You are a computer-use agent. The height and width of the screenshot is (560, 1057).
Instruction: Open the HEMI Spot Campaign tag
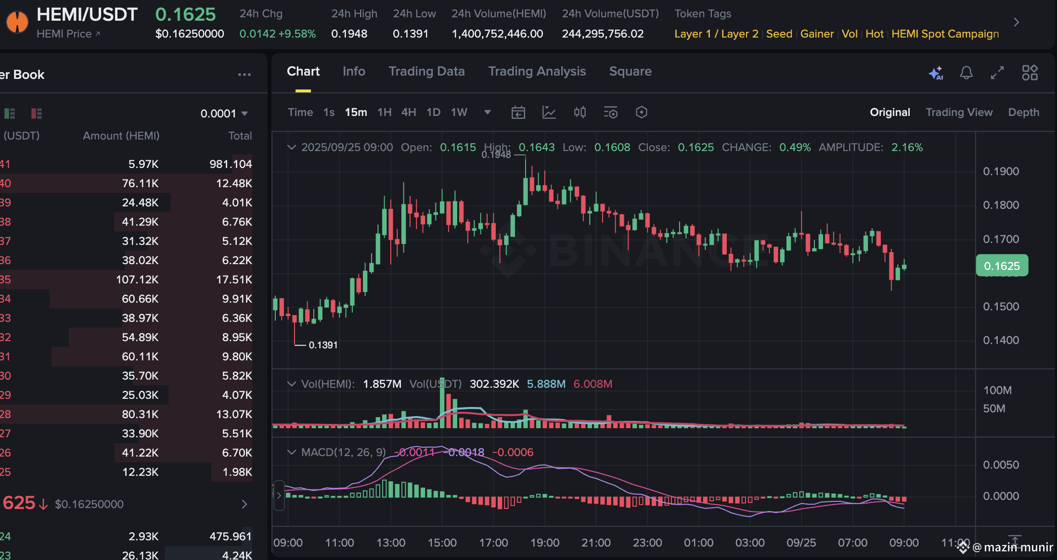point(945,34)
